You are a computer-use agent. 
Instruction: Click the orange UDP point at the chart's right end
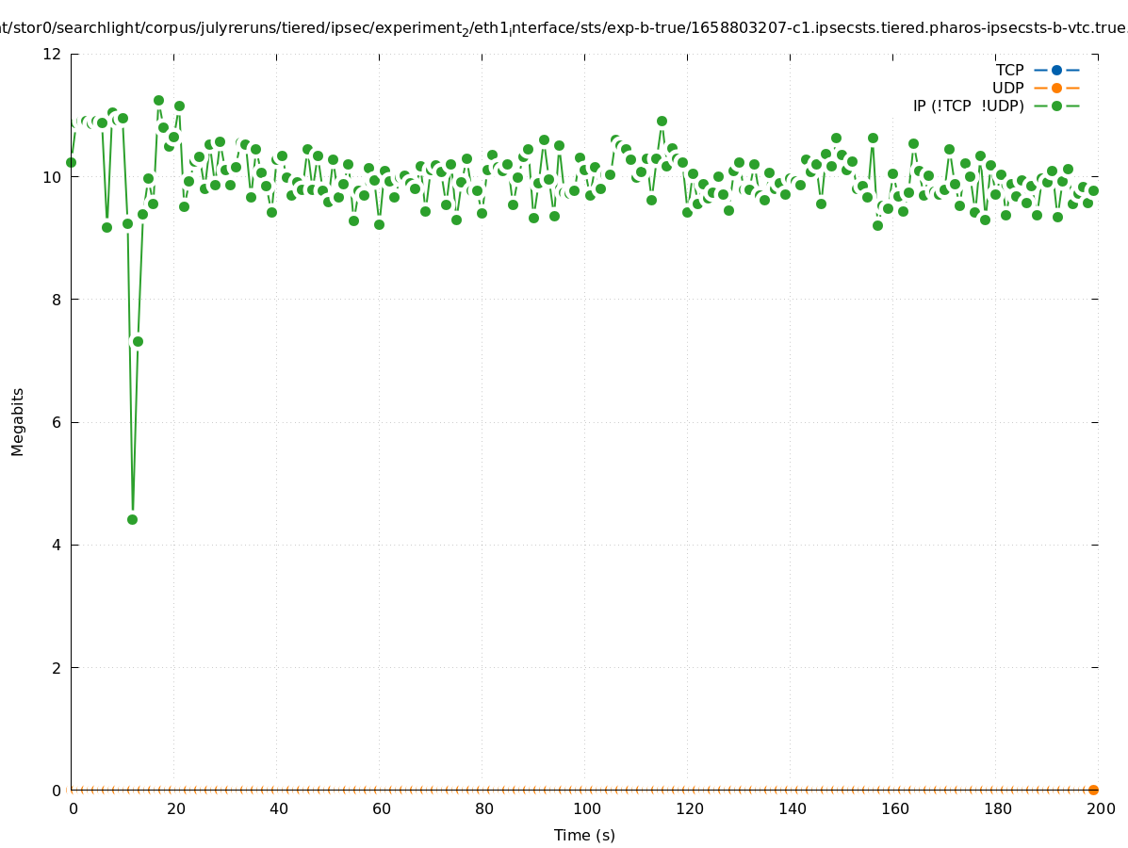(1093, 790)
